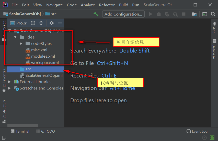
Task: Click the Debug bug icon
Action: point(159,14)
